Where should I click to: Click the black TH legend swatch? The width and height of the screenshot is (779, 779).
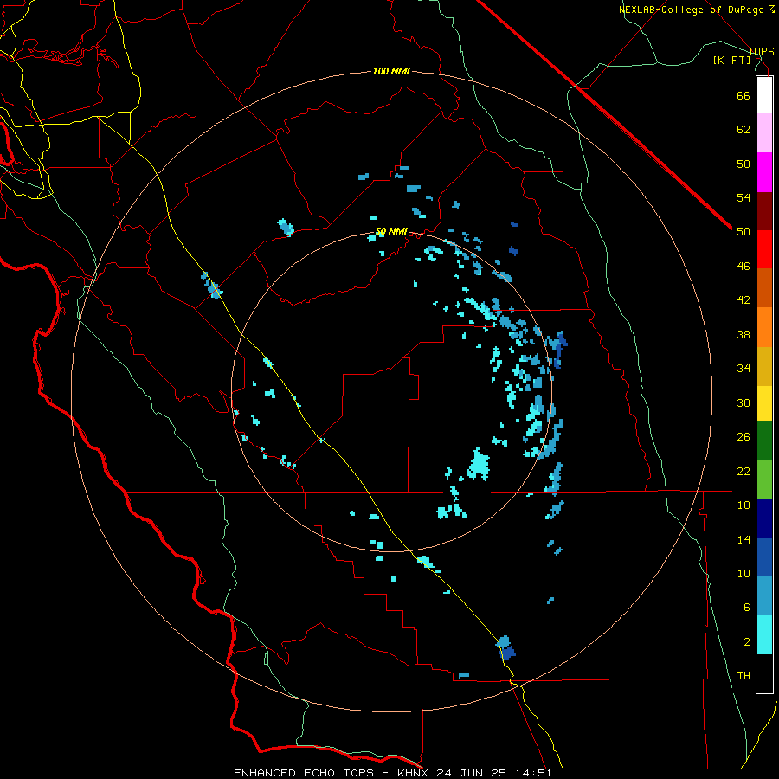[764, 673]
